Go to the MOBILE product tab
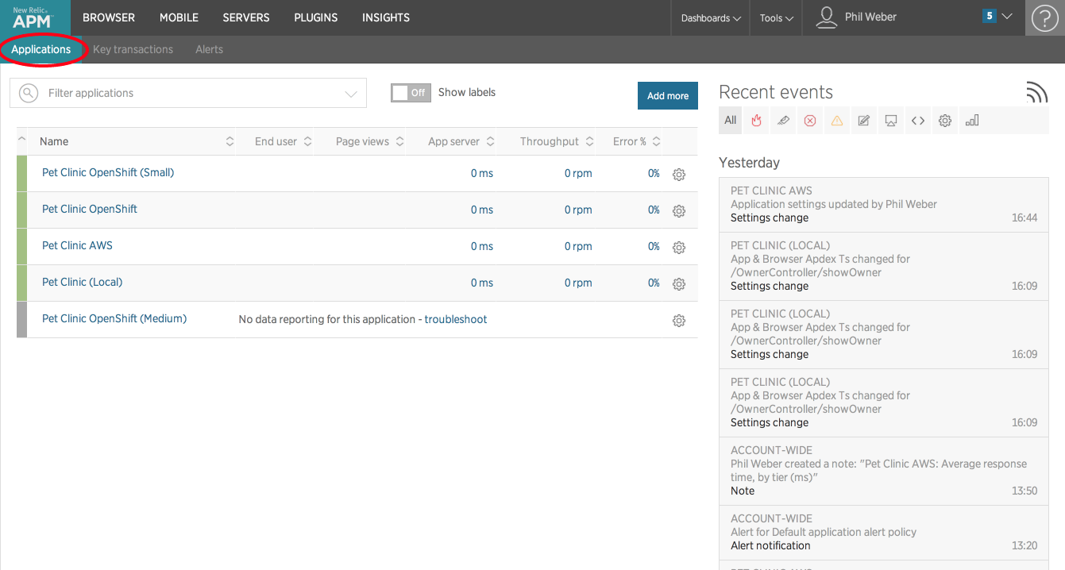 click(x=179, y=17)
